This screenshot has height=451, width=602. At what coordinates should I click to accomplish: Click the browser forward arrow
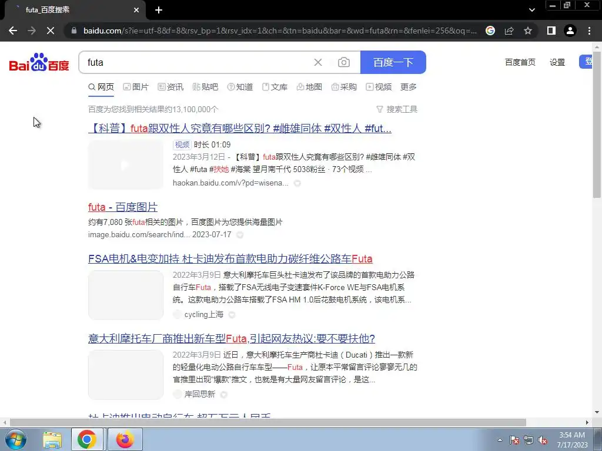pyautogui.click(x=32, y=31)
